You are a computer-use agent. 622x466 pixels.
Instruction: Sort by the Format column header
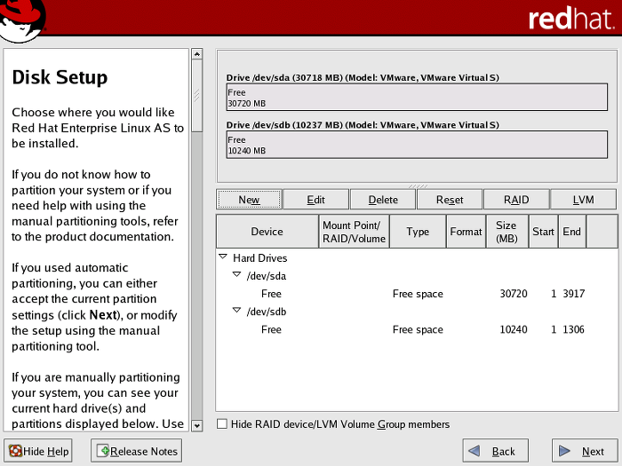[466, 232]
